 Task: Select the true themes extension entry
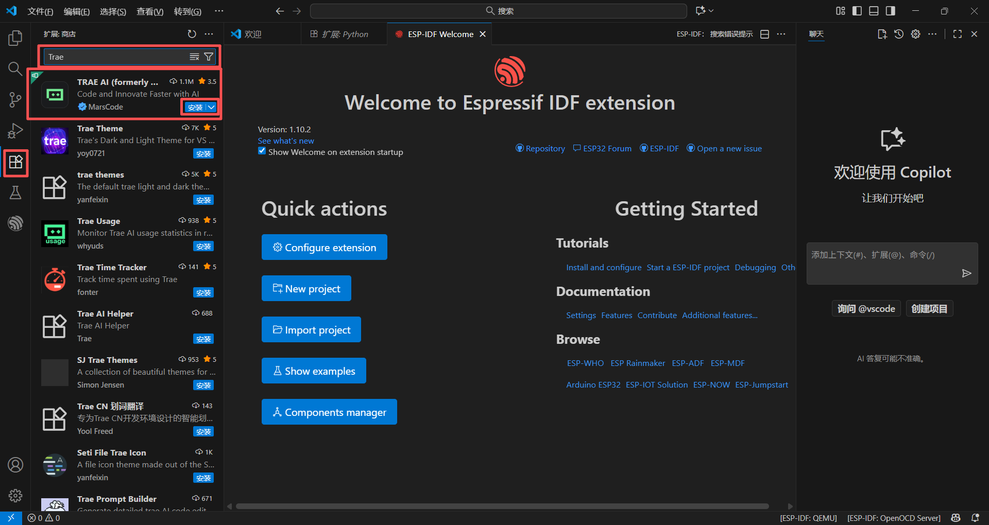tap(127, 187)
